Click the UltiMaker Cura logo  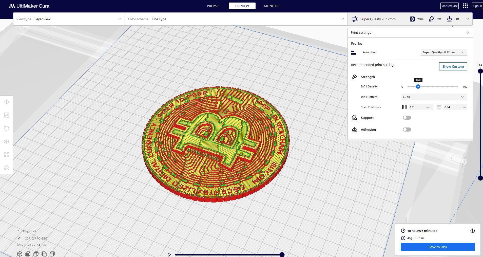click(29, 6)
